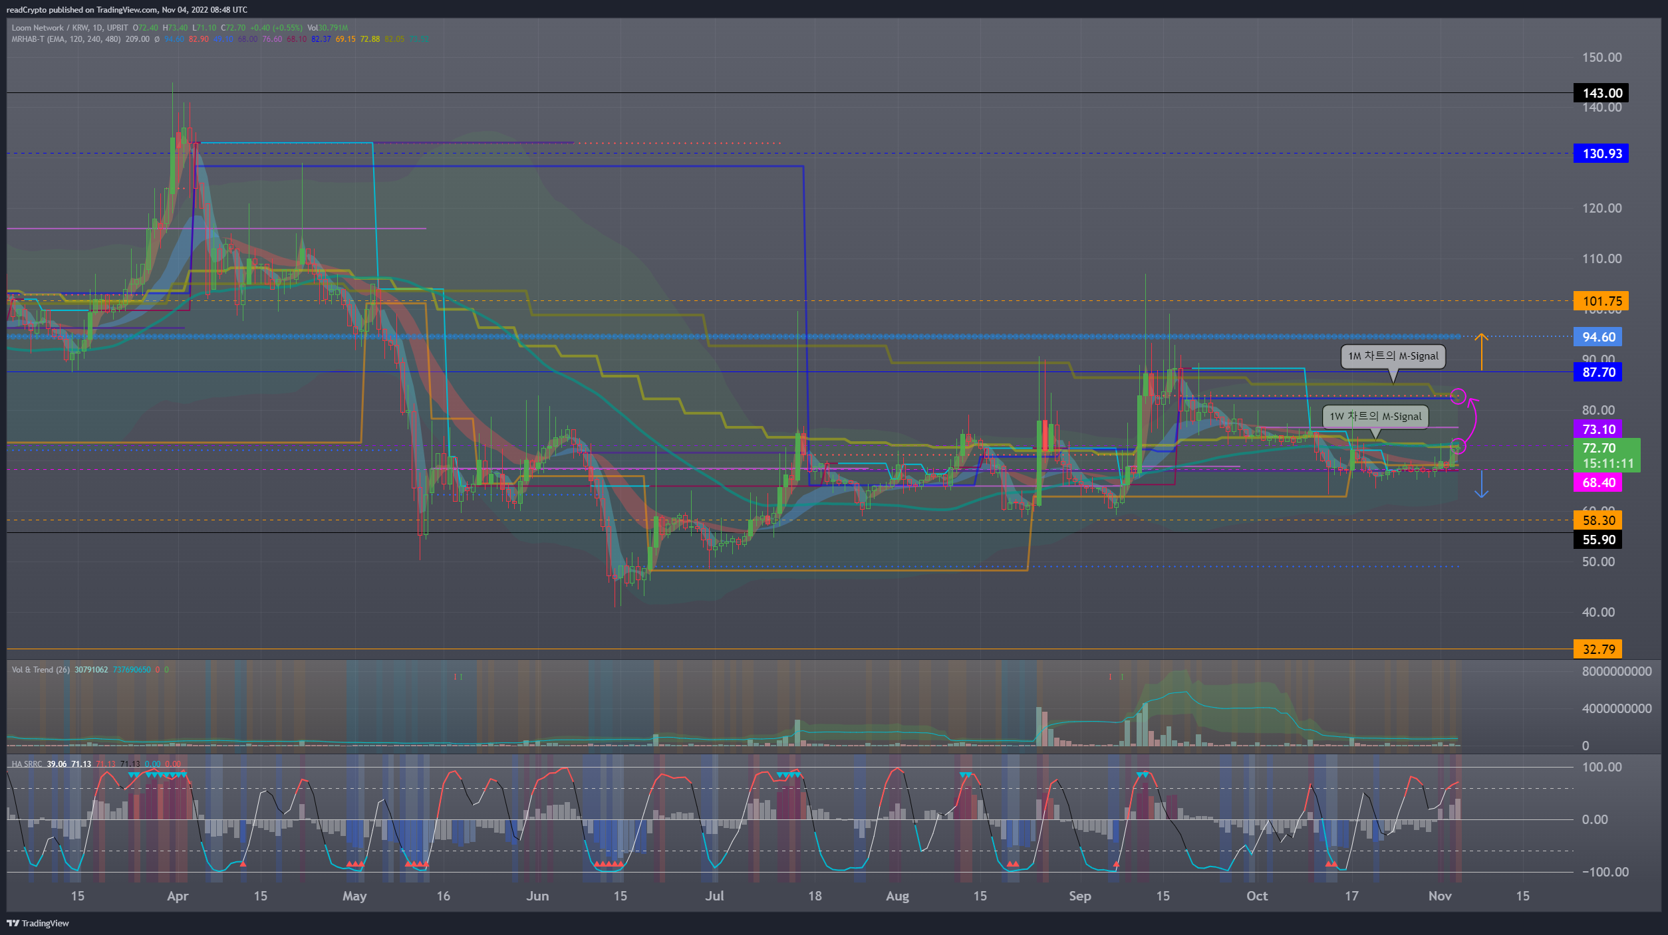Image resolution: width=1668 pixels, height=935 pixels.
Task: Click the 110.00 price axis tick
Action: click(1601, 259)
